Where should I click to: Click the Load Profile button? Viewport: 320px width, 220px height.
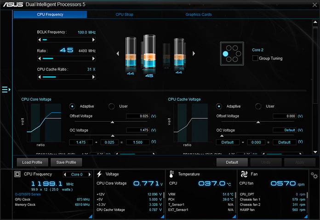coord(32,162)
